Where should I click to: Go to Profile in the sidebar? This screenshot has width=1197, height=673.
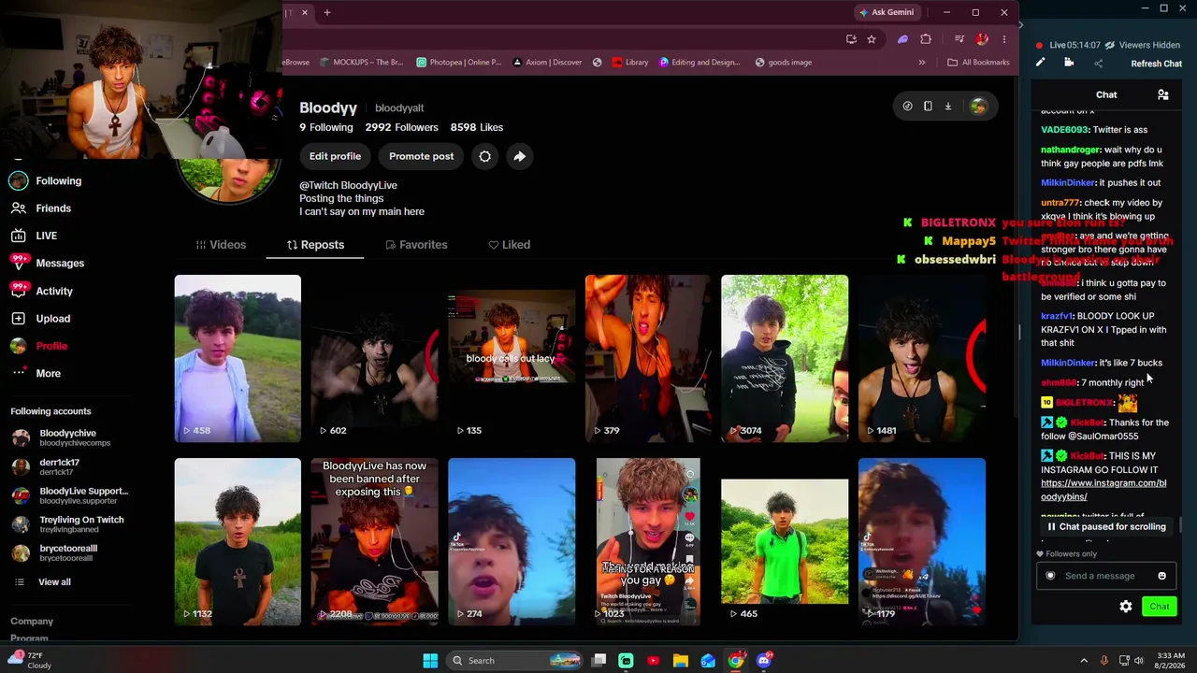tap(39, 346)
